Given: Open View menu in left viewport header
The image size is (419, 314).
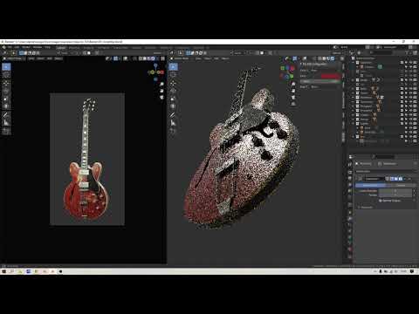Looking at the screenshot, I should 31,58.
